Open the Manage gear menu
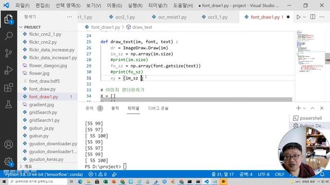Viewport: 330px width, 185px height. pos(8,161)
